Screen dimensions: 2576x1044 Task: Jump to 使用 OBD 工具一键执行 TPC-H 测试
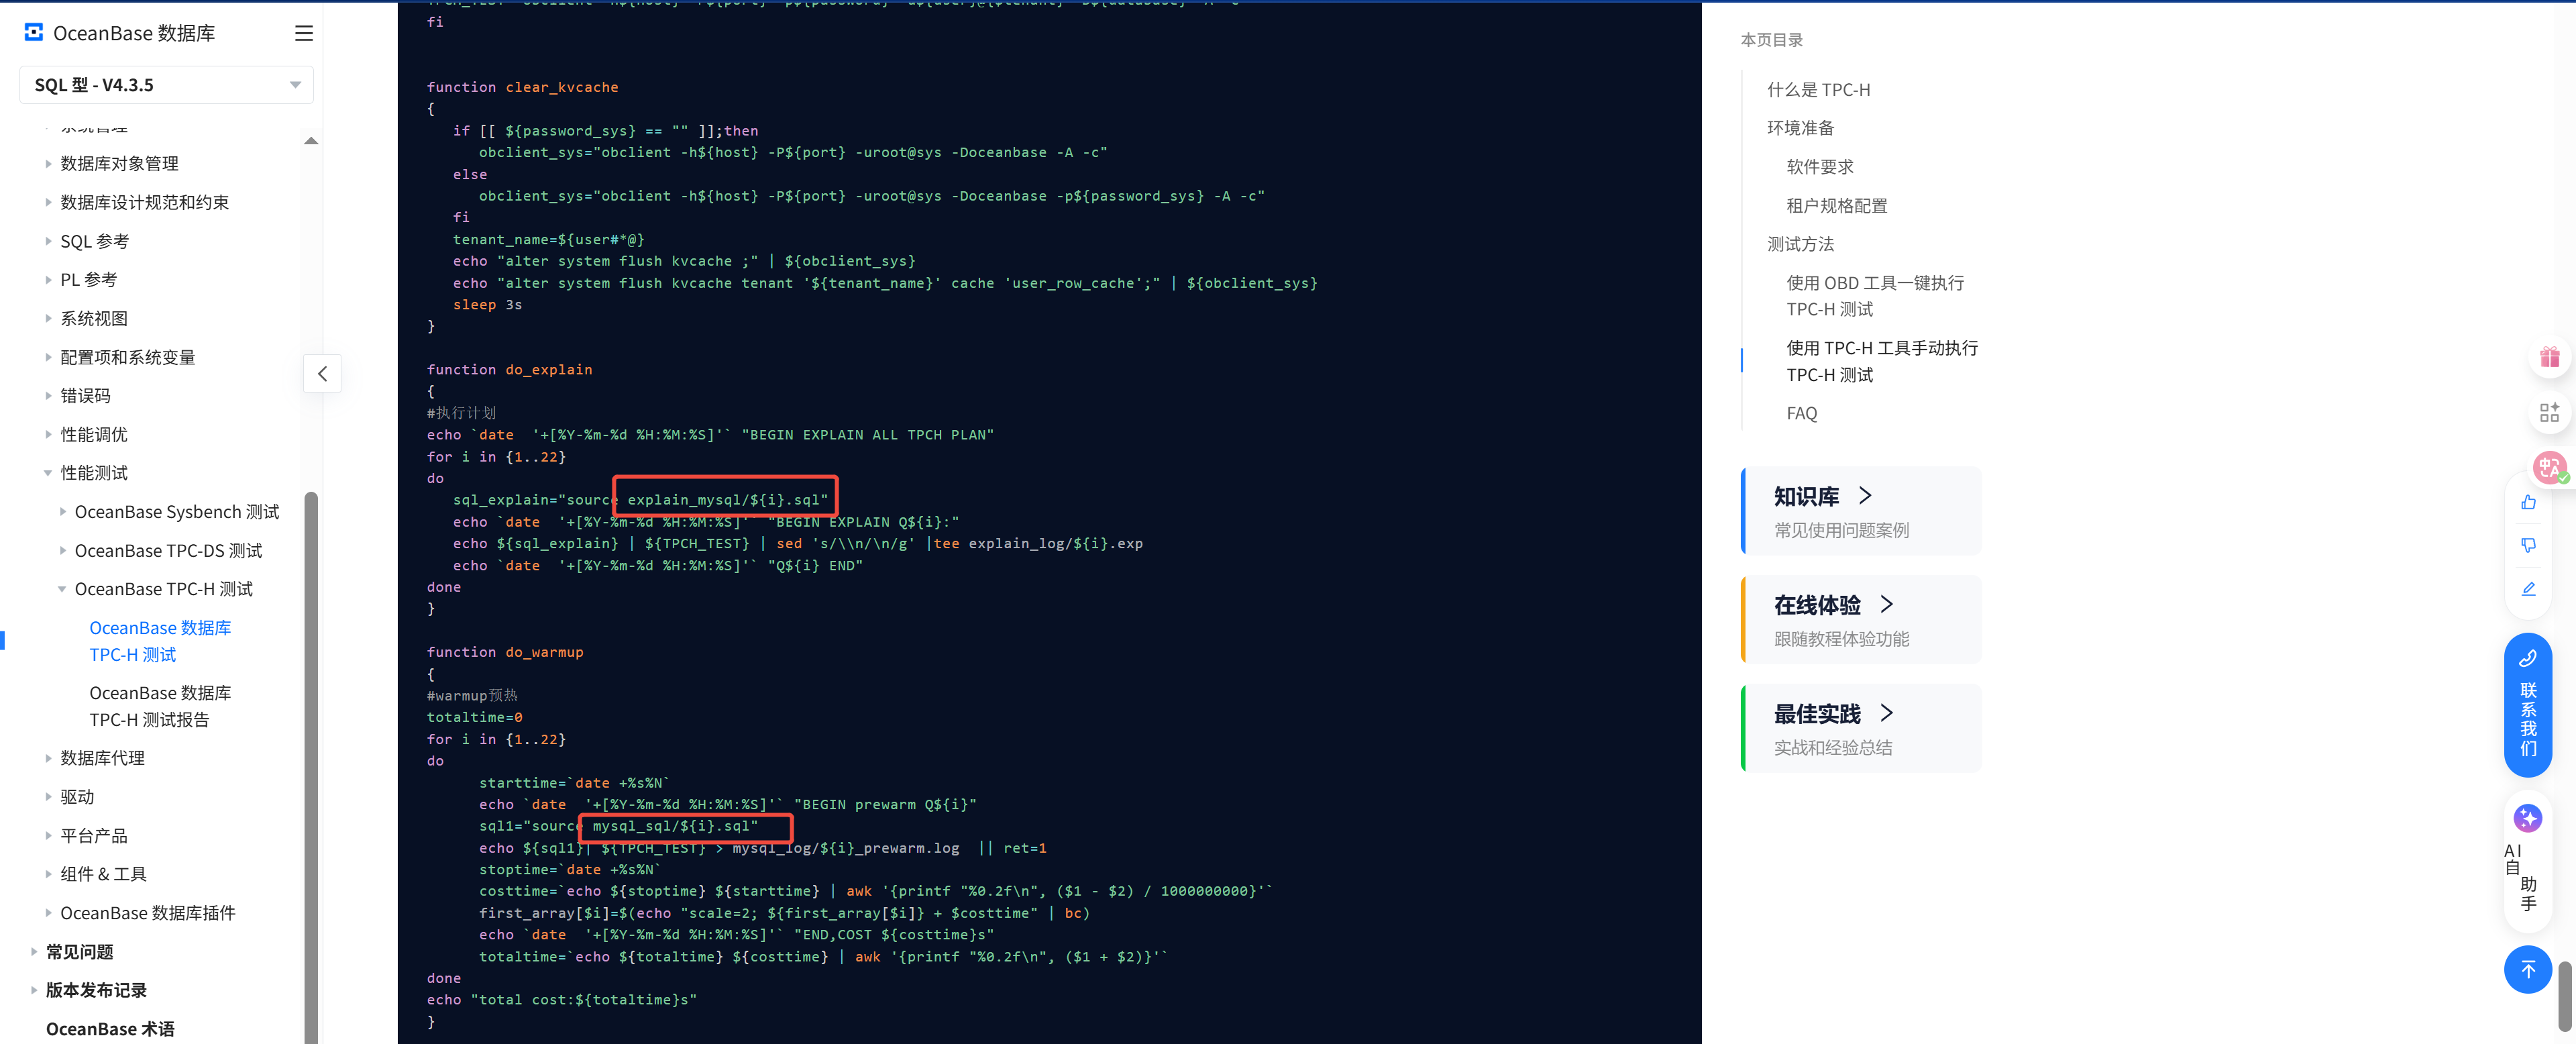click(x=1875, y=296)
